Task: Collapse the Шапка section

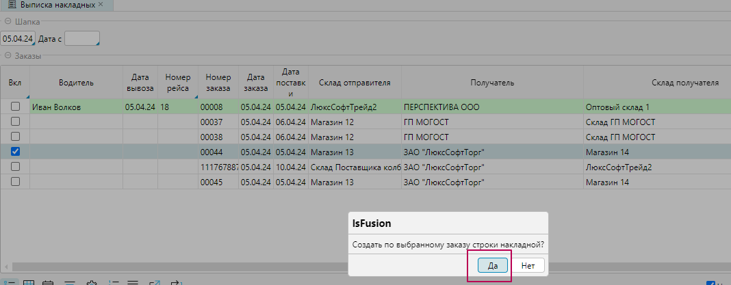Action: (8, 22)
